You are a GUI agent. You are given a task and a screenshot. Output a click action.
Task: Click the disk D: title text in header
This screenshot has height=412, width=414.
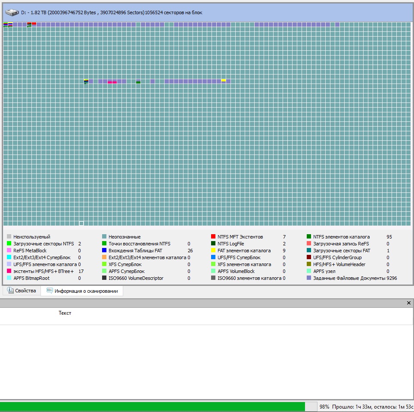click(112, 12)
